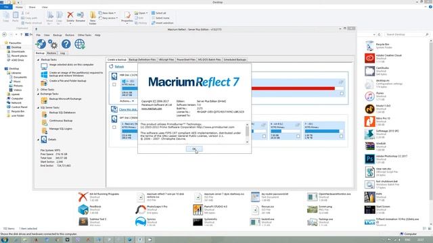Select the iTunes shortcut icon
433x243 pixels.
pos(369,96)
